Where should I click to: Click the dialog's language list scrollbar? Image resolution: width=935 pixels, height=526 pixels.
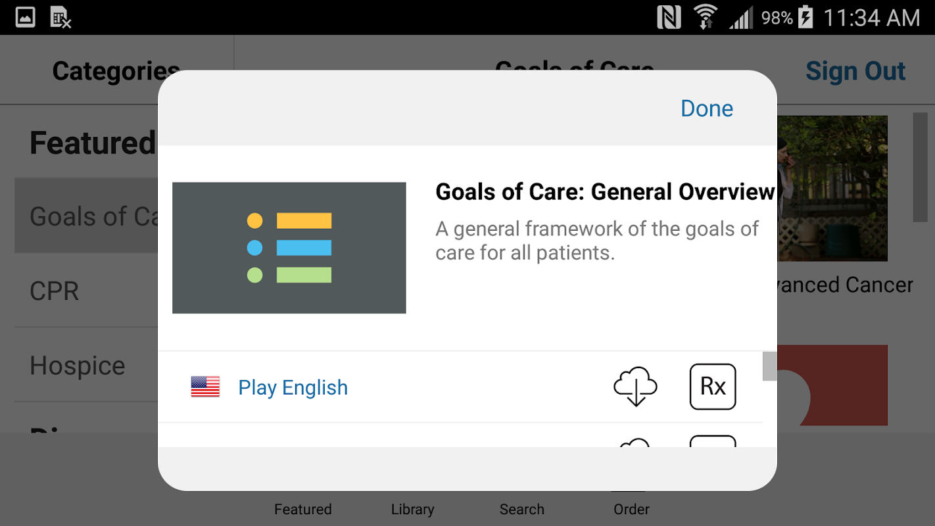click(x=769, y=366)
